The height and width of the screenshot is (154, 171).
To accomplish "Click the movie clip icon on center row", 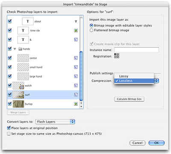I will [76, 58].
